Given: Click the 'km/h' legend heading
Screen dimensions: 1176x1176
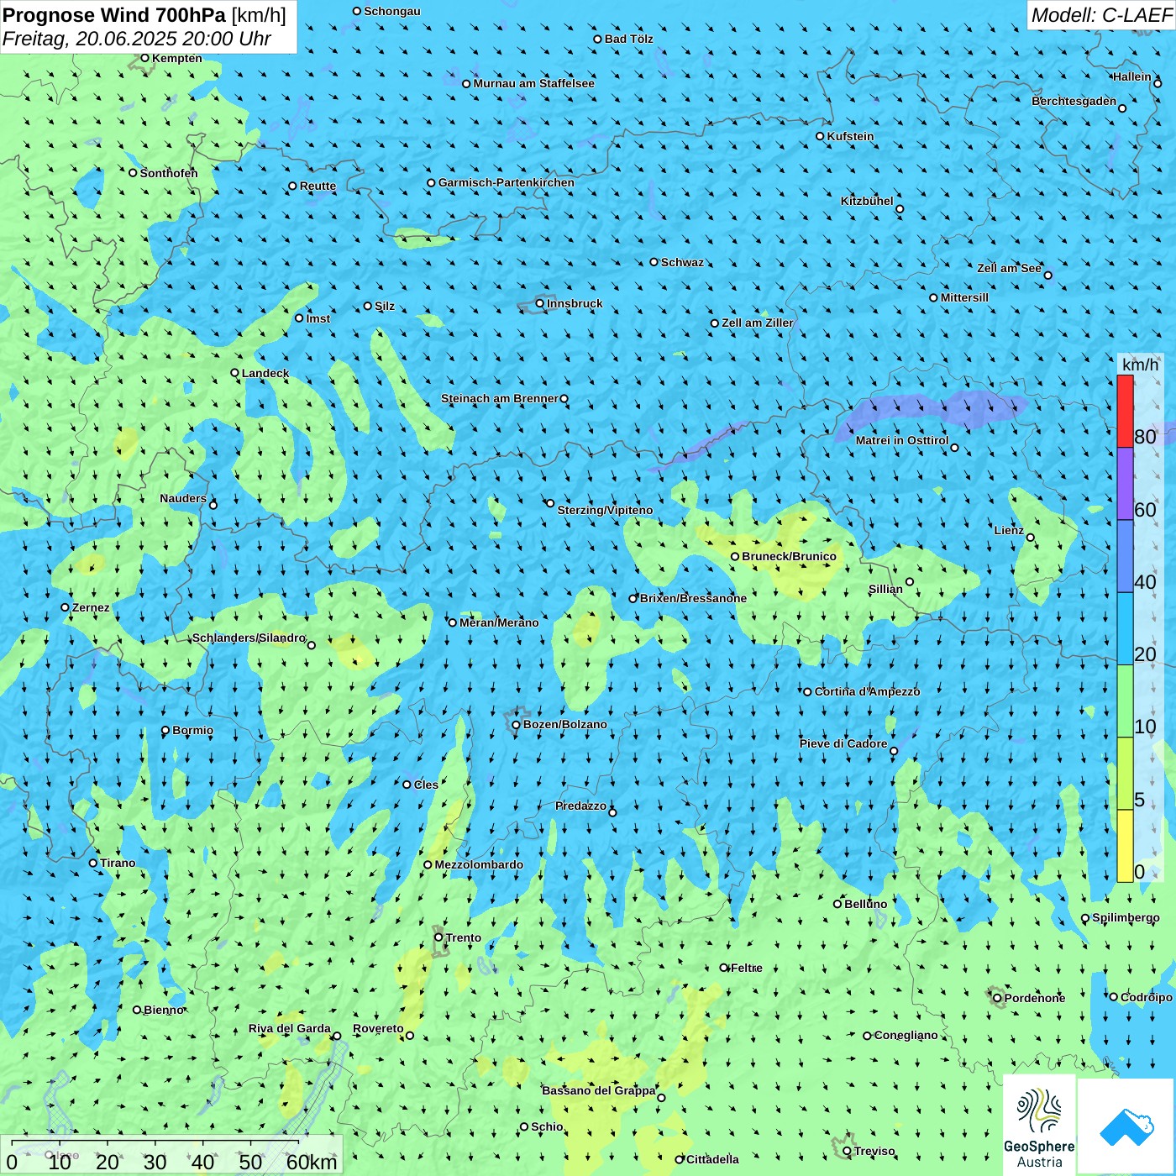Looking at the screenshot, I should tap(1140, 365).
